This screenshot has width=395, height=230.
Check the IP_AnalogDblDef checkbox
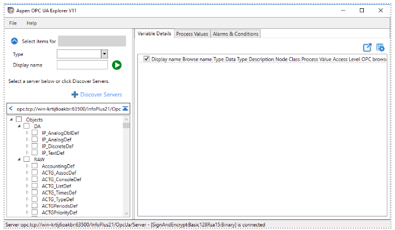point(35,132)
